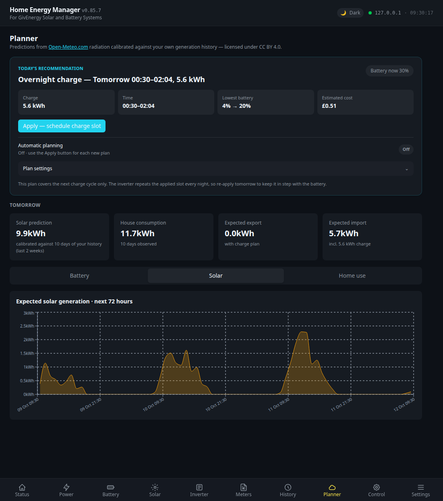Image resolution: width=443 pixels, height=501 pixels.
Task: Open the Solar sun icon in the bottom bar
Action: 155,487
